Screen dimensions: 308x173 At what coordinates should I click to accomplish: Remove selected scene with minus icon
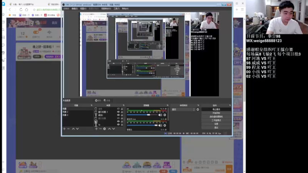click(69, 129)
